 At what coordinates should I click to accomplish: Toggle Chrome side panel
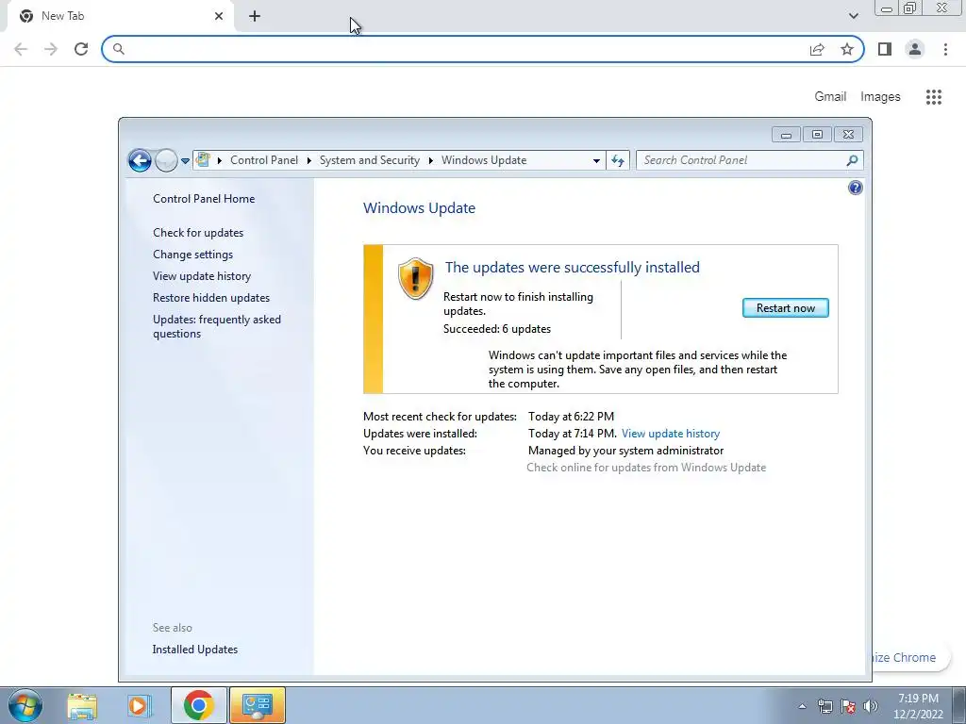point(885,49)
